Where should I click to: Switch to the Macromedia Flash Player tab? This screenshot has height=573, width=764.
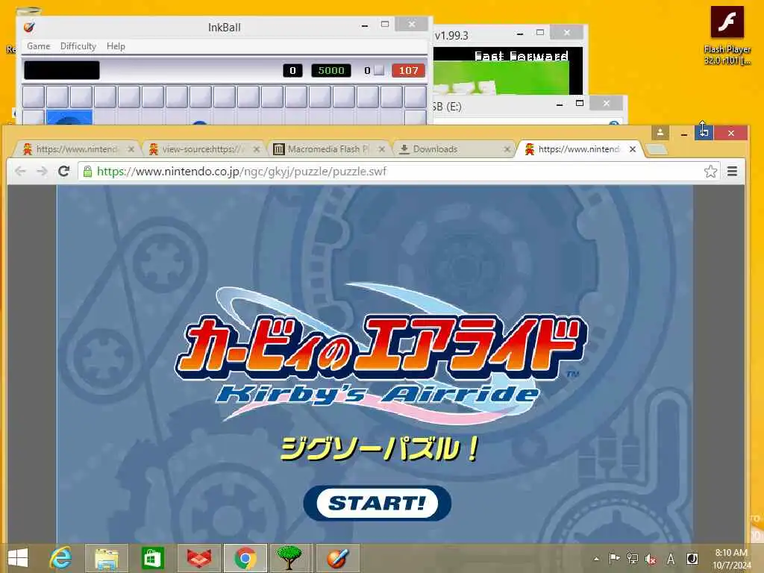coord(328,149)
